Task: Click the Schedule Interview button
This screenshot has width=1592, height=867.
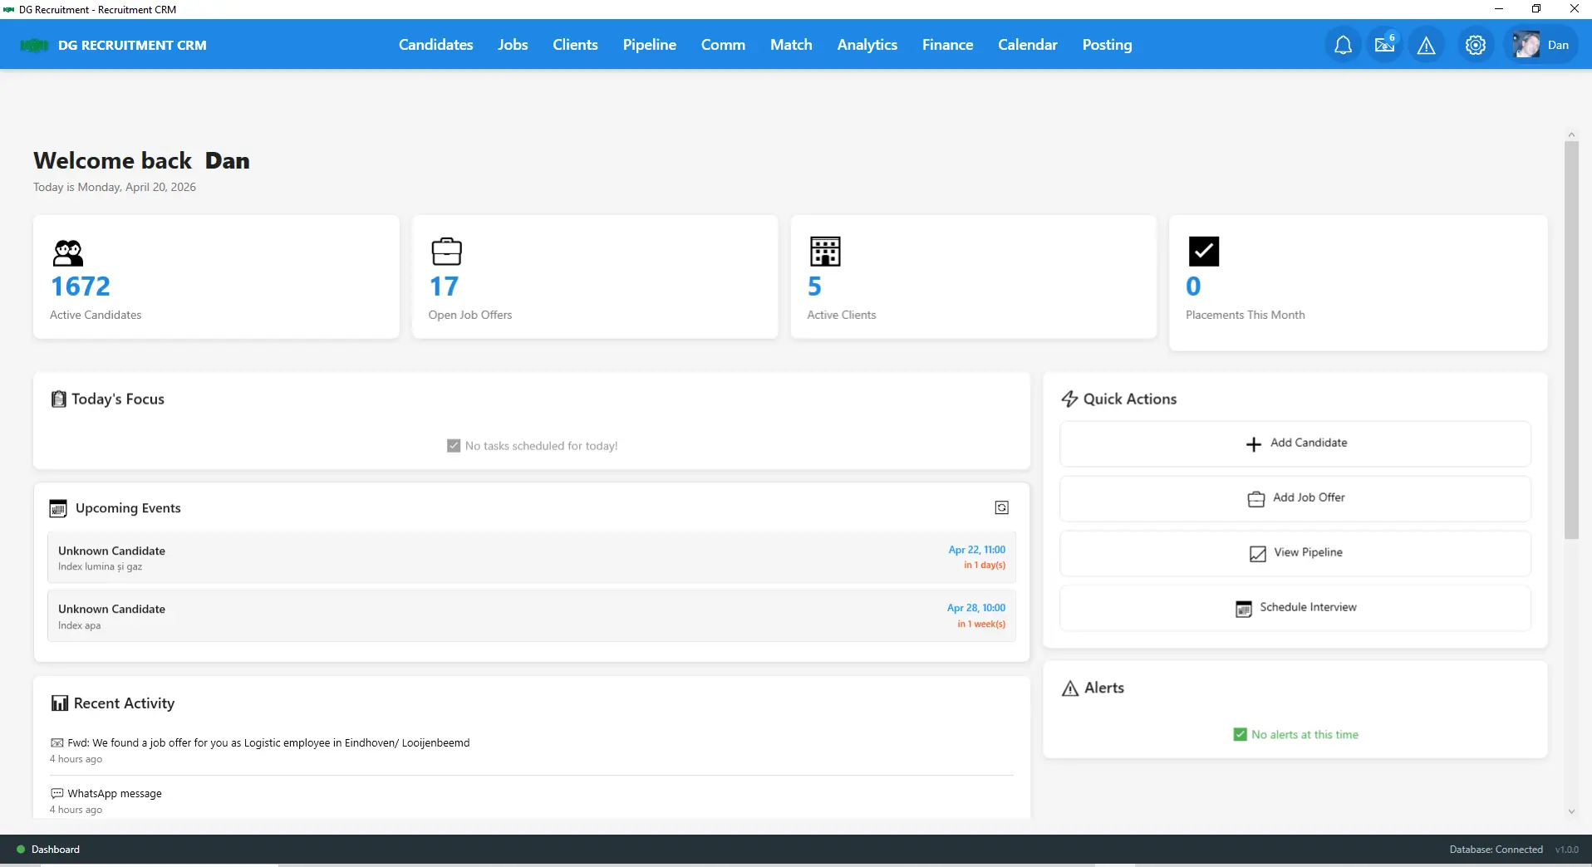Action: pyautogui.click(x=1295, y=608)
